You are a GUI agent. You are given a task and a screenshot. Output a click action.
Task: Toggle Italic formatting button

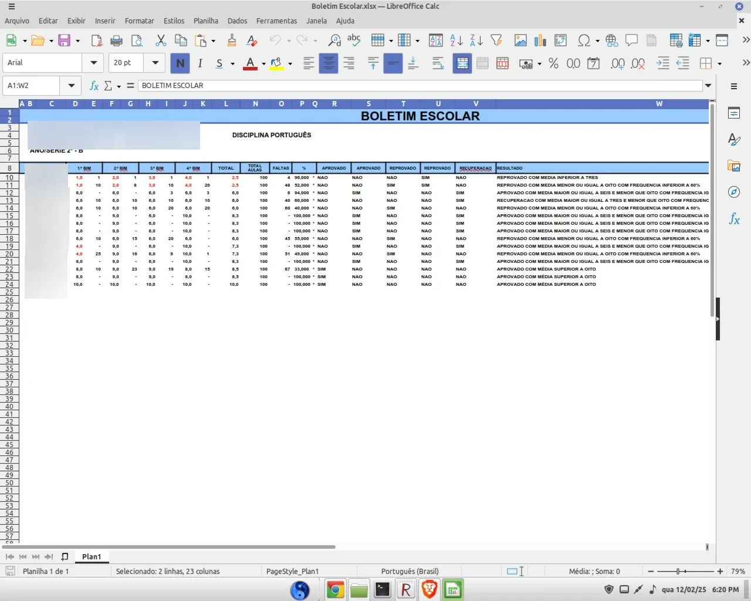point(200,63)
